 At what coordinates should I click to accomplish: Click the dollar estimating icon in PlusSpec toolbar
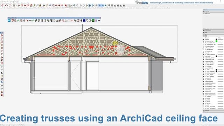pos(81,21)
